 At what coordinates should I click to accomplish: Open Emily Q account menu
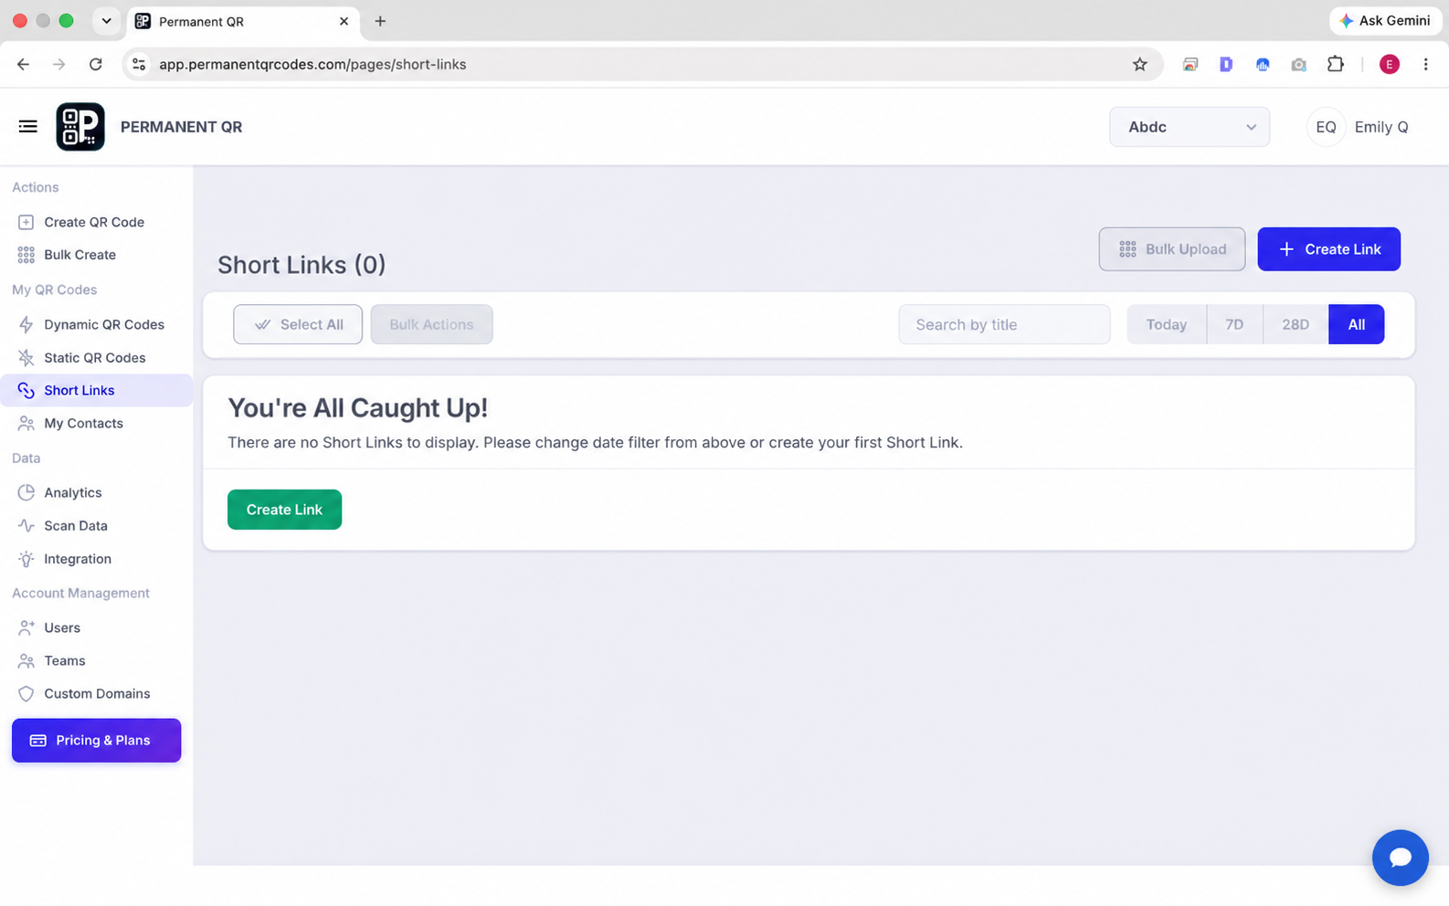coord(1359,127)
